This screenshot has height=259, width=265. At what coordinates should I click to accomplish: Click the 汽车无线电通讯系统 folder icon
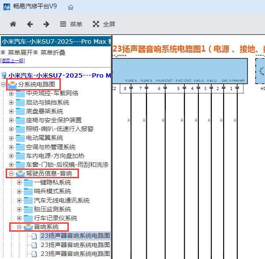click(28, 200)
